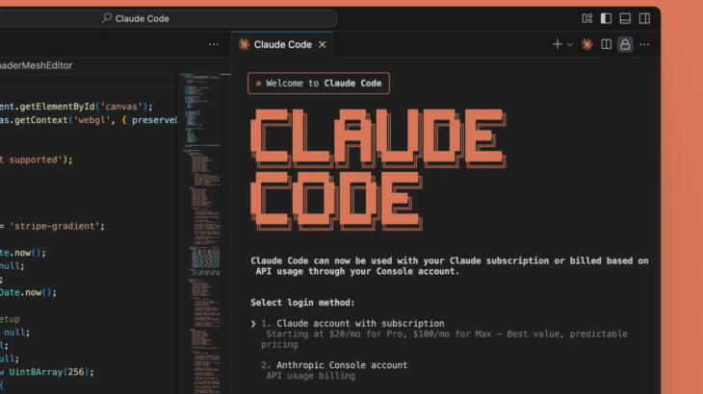This screenshot has height=394, width=703.
Task: Split the editor with the split icon
Action: point(606,44)
